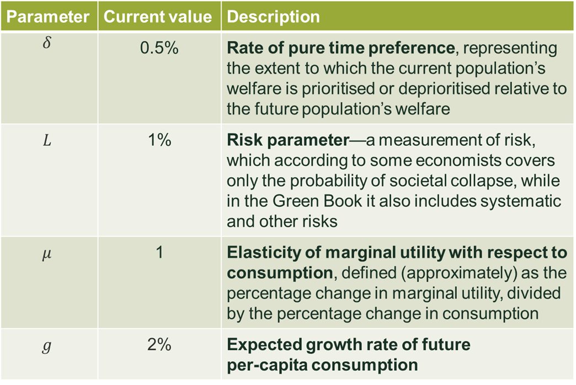The image size is (576, 385).
Task: Select the mu parameter symbol
Action: pyautogui.click(x=47, y=254)
